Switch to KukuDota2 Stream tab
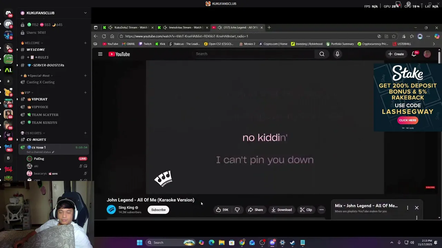Screen dimensions: 442x248 click(x=128, y=28)
